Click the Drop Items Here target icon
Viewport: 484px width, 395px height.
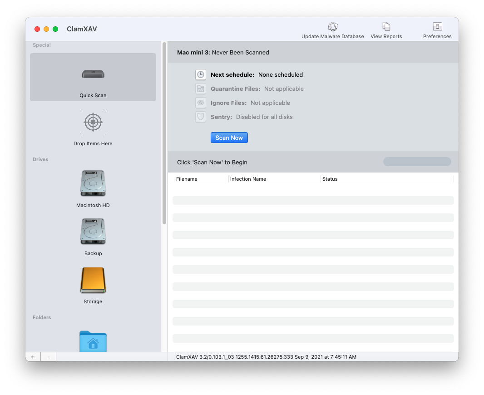[93, 122]
